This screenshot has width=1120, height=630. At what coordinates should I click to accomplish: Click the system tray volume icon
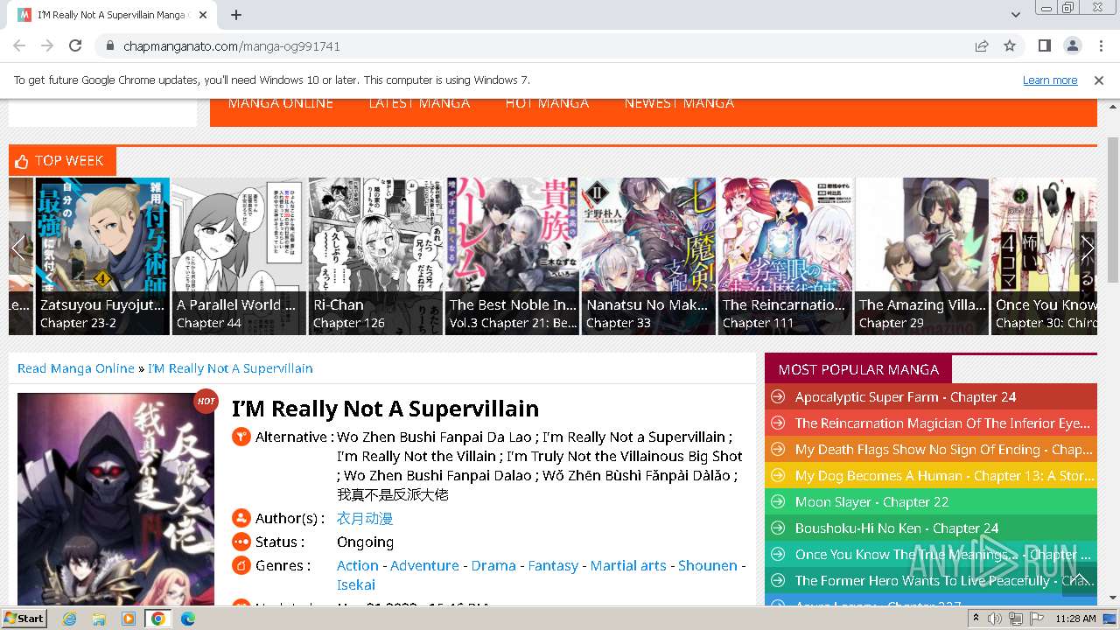995,619
